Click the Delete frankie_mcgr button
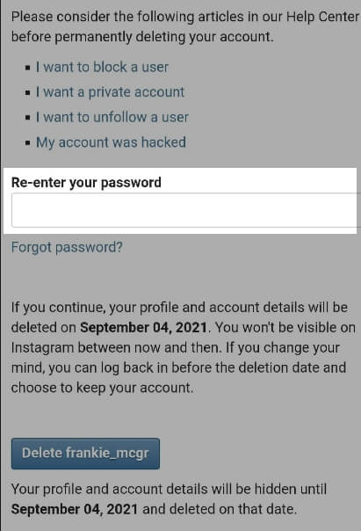This screenshot has height=531, width=361. coord(85,454)
